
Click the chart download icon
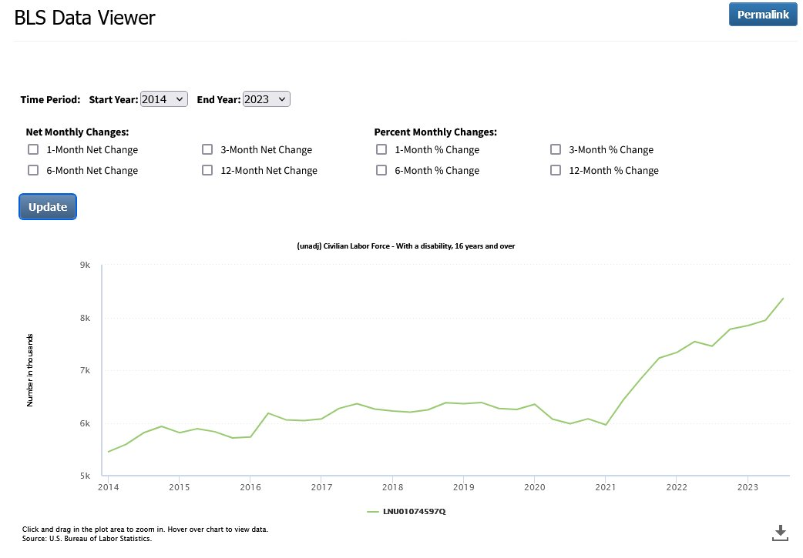780,532
